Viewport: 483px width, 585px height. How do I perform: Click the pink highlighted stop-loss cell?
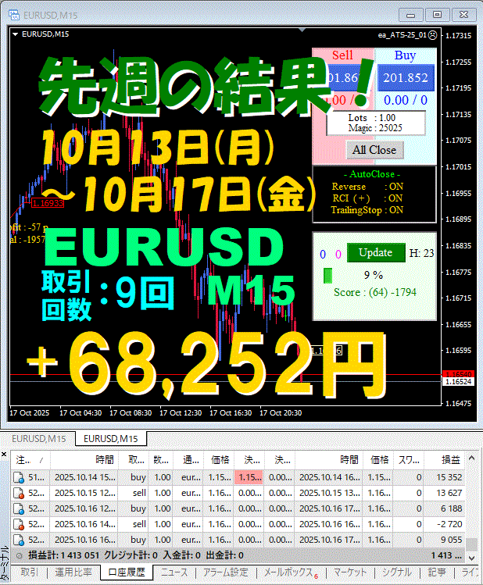click(x=249, y=477)
